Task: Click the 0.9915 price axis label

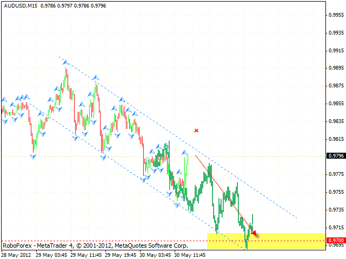Action: coord(335,51)
